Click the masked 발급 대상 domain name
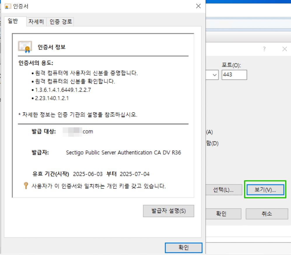The image size is (291, 255). [79, 131]
